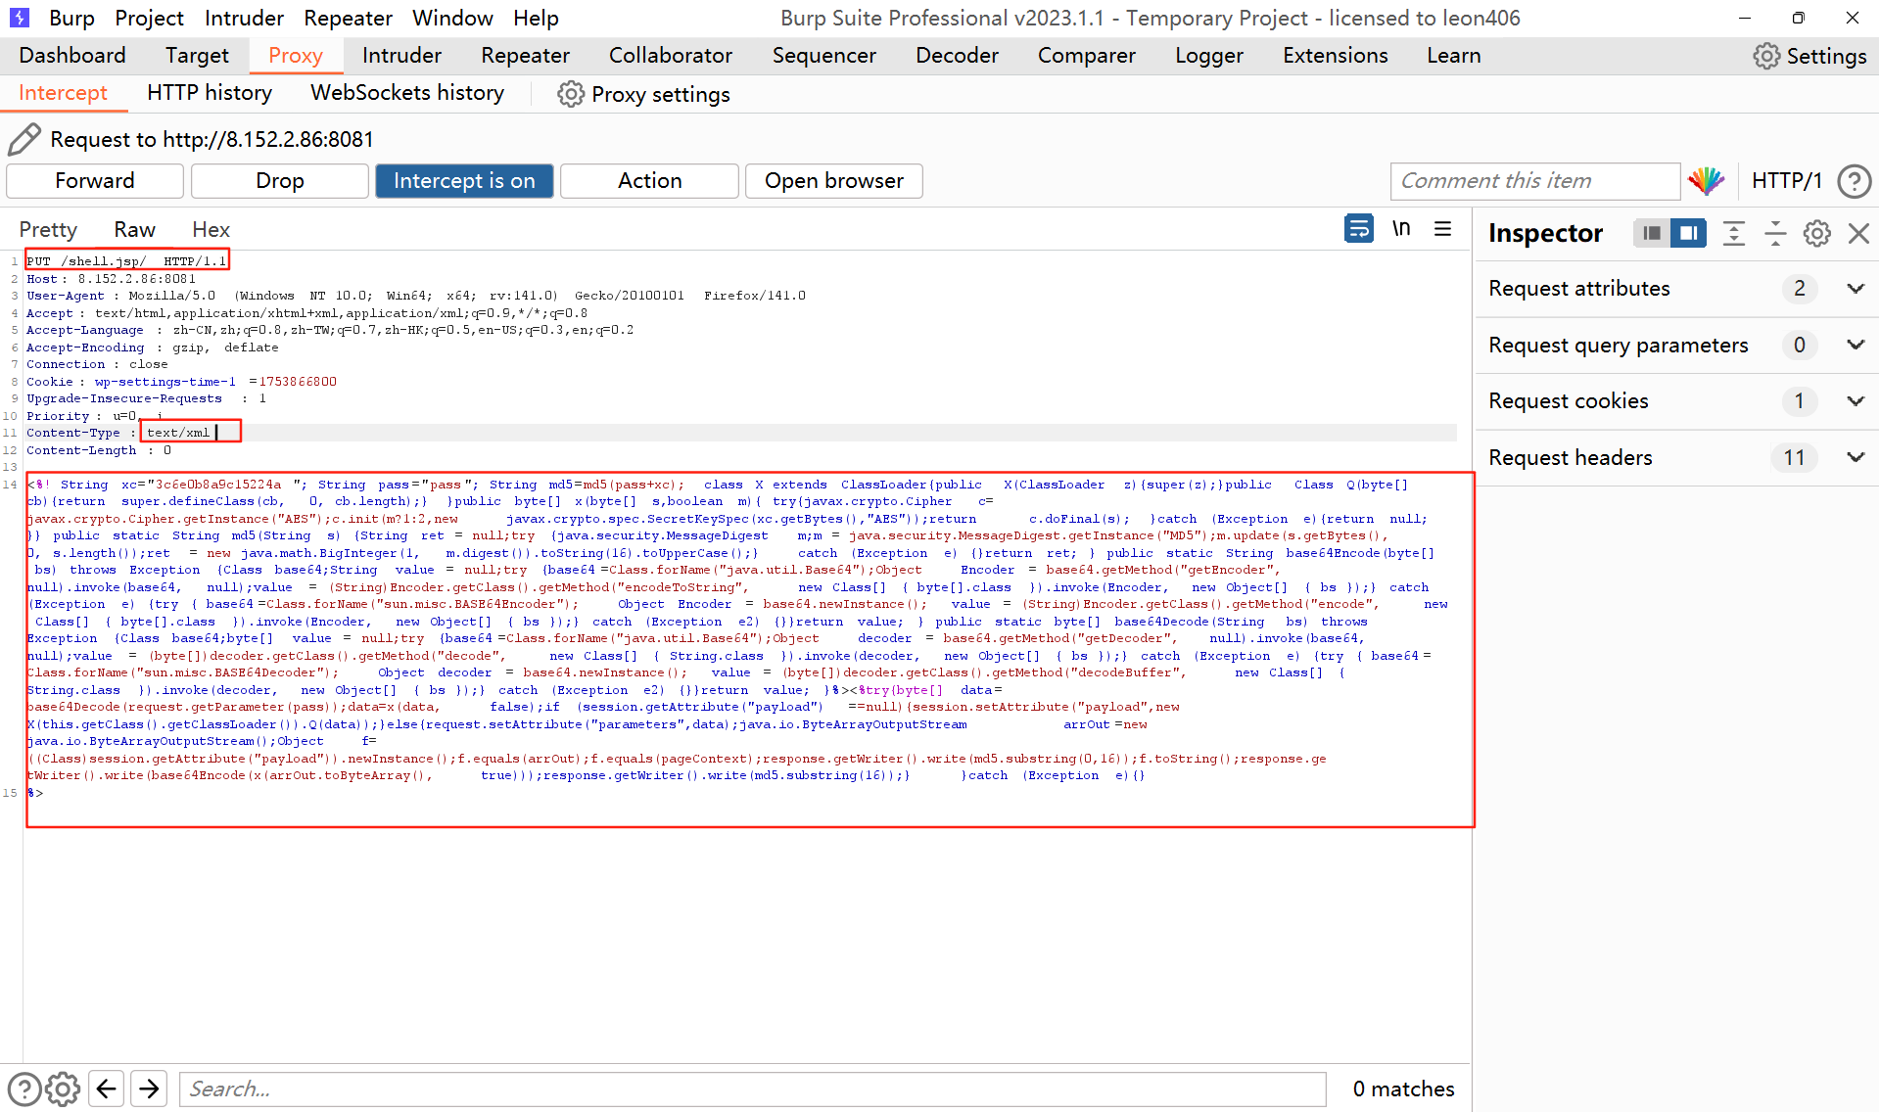Expand Request query parameters section
The height and width of the screenshot is (1112, 1880).
1855,345
